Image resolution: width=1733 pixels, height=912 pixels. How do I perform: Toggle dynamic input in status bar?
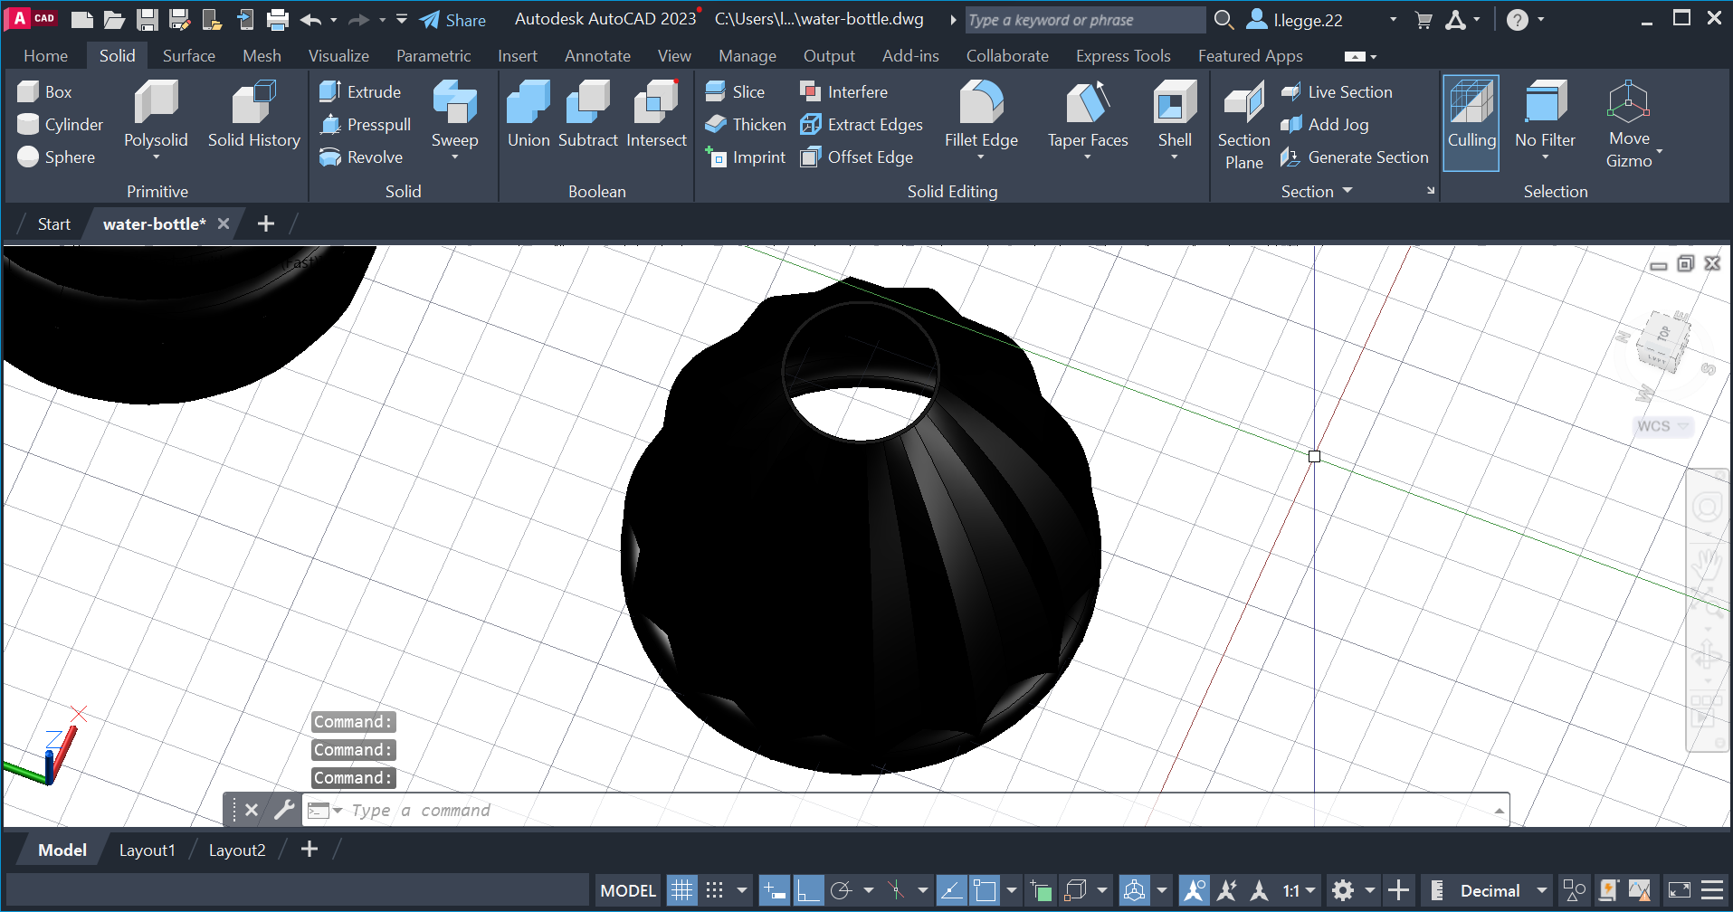(x=775, y=890)
